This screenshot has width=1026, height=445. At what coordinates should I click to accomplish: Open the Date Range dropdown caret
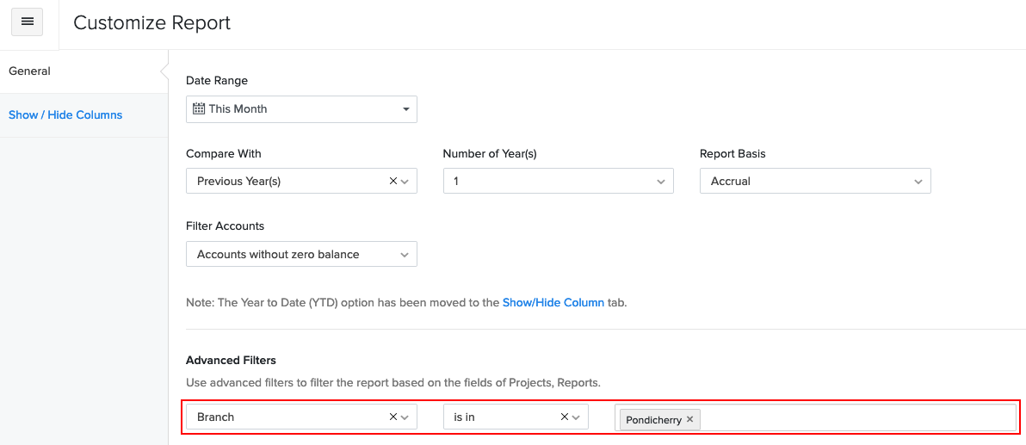click(405, 109)
